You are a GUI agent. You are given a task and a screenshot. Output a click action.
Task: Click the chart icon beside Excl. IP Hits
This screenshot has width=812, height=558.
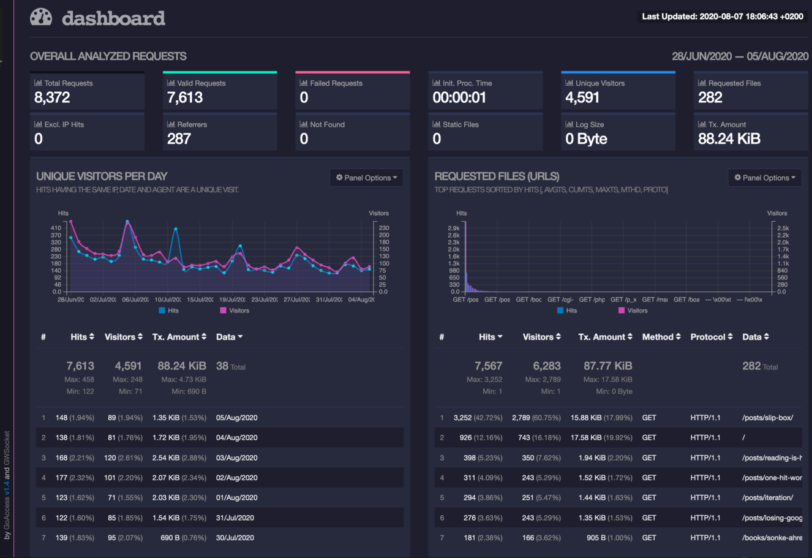point(38,124)
